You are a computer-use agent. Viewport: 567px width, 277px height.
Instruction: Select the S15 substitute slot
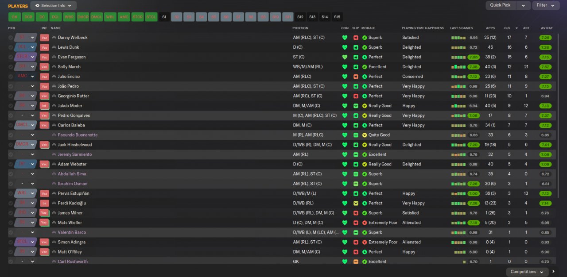click(x=337, y=17)
